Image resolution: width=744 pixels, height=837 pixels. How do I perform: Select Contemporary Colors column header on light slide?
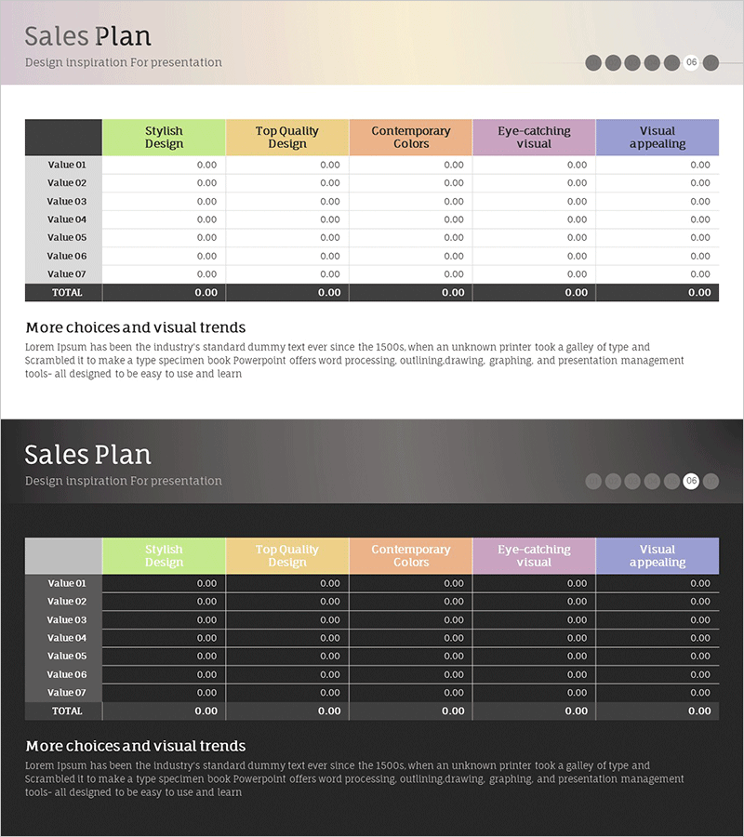[411, 138]
